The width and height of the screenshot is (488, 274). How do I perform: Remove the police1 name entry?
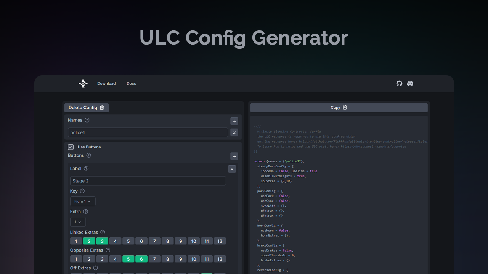click(234, 132)
